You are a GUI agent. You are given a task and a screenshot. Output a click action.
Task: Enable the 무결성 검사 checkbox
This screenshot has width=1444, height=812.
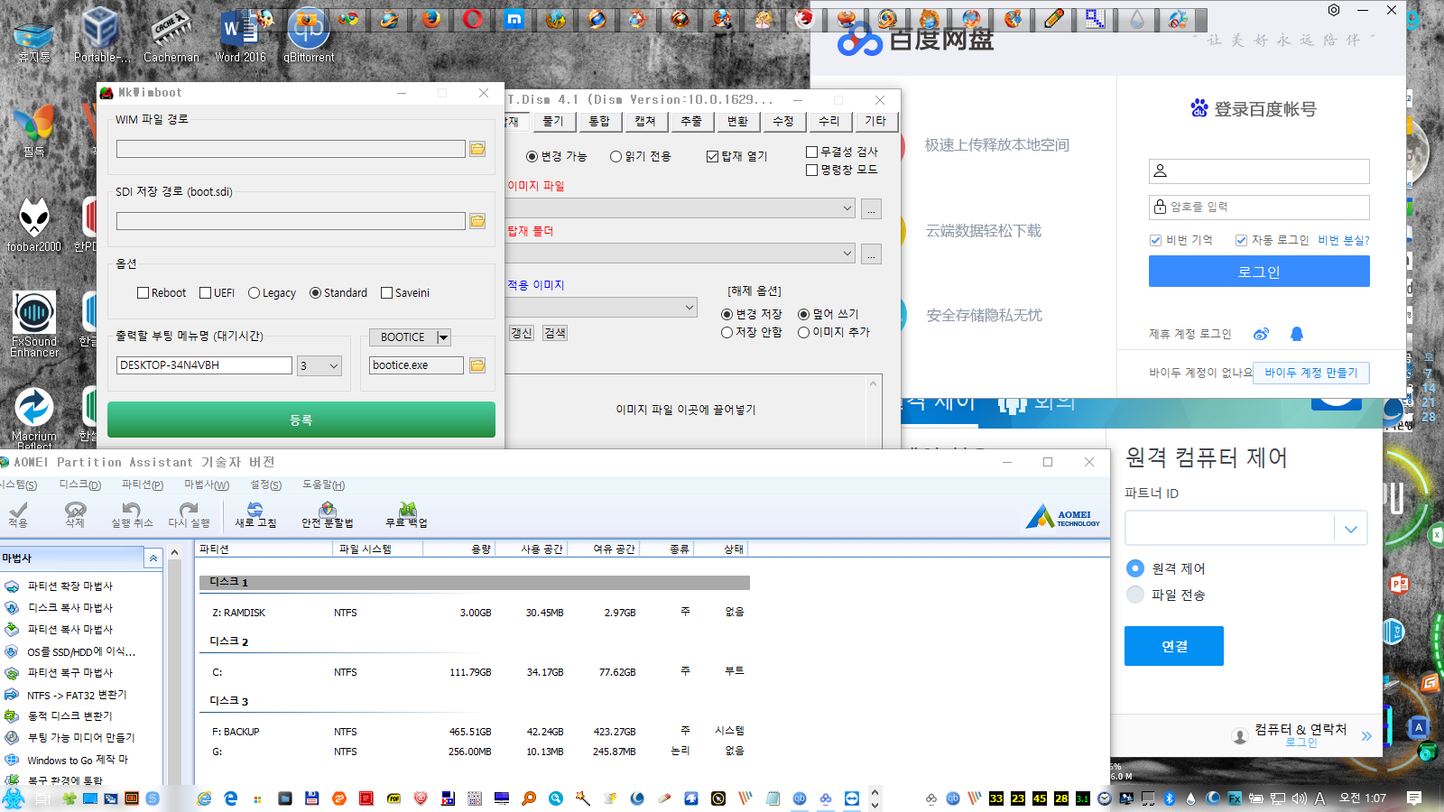click(x=811, y=152)
